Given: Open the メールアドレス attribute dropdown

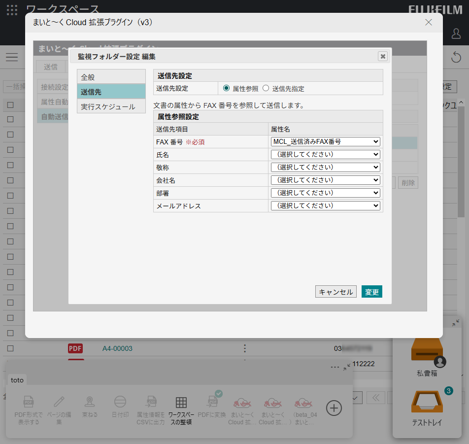Looking at the screenshot, I should pos(326,205).
